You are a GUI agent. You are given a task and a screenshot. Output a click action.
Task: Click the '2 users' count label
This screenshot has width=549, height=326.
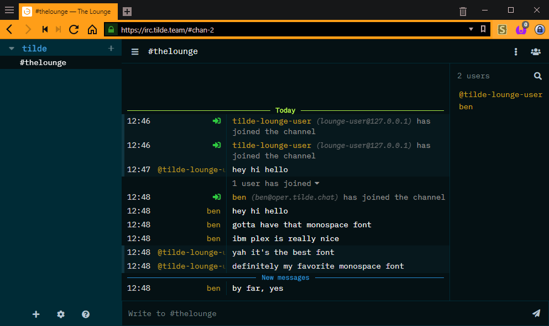[x=473, y=76]
